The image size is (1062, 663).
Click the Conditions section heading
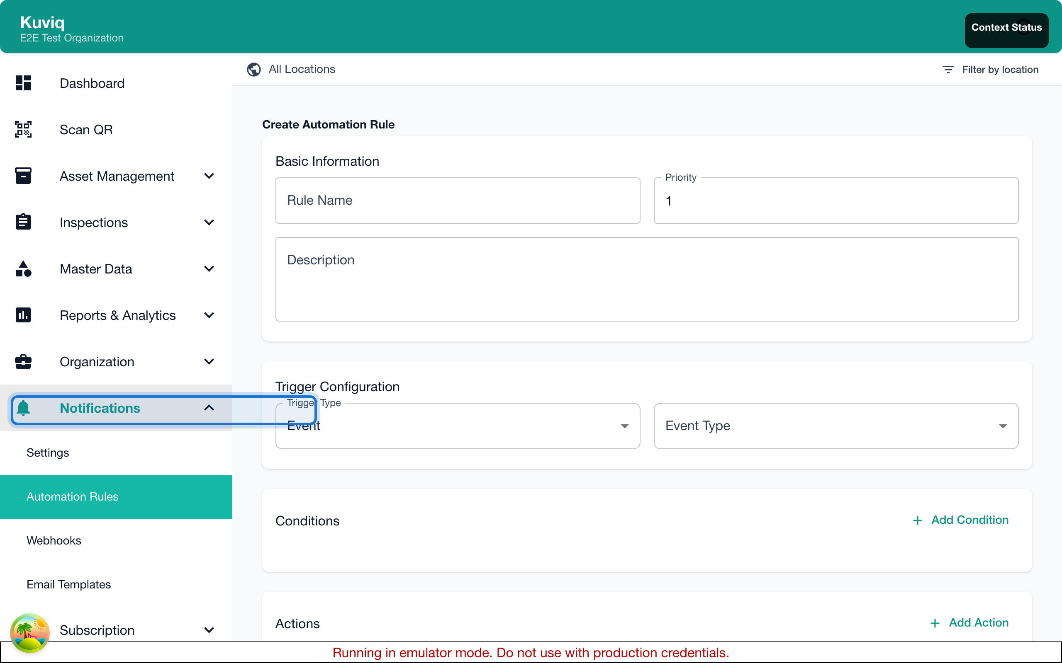(x=307, y=521)
